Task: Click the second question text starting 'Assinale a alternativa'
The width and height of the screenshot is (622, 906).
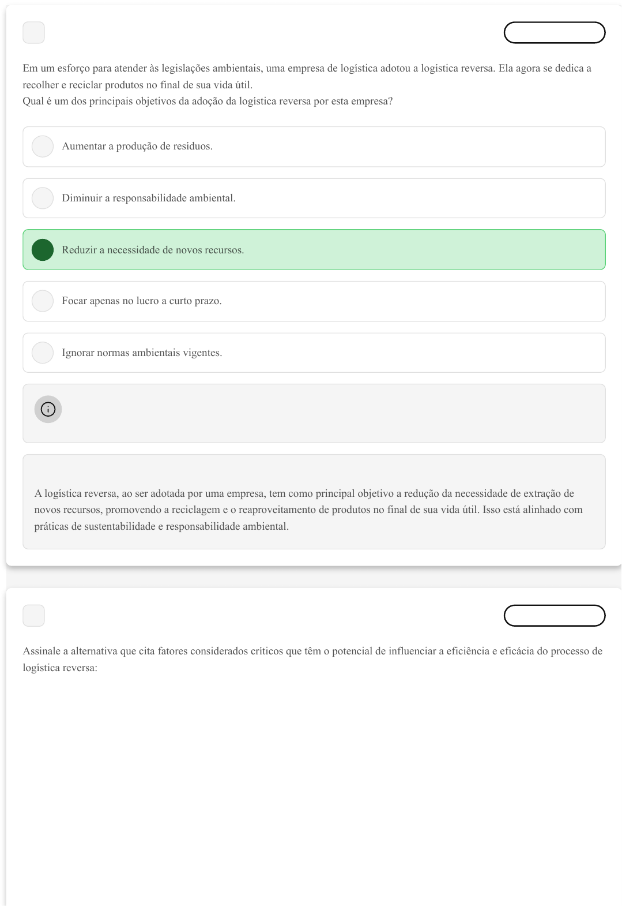Action: pos(312,651)
